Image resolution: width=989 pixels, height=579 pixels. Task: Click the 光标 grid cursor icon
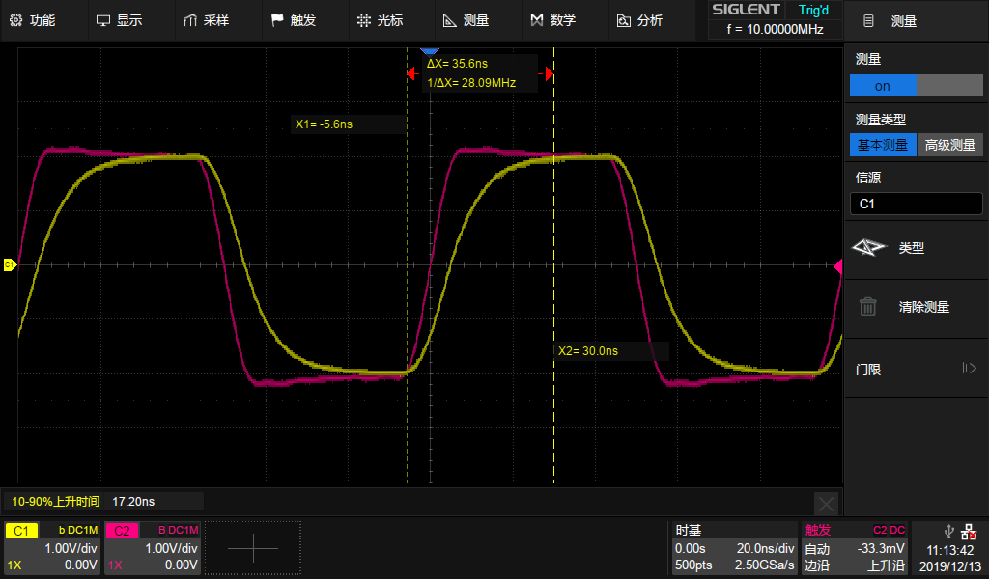click(x=364, y=20)
